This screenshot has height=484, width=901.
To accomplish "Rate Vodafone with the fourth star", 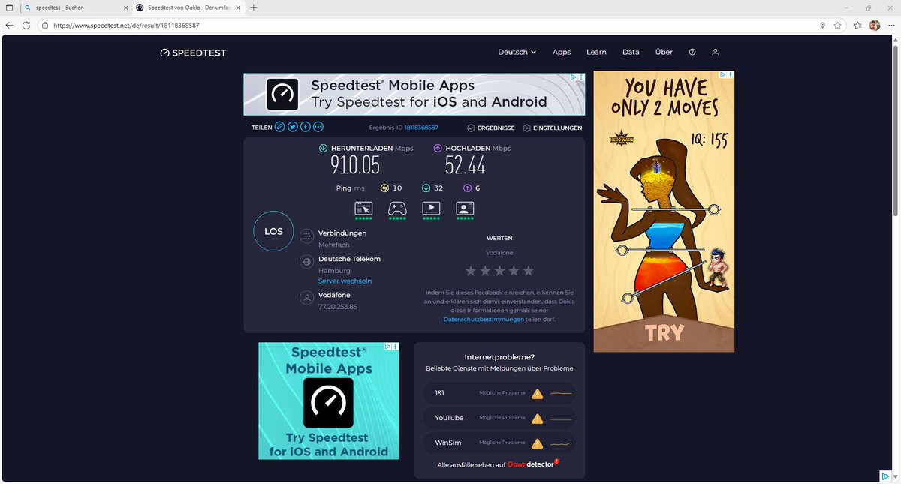I will [x=514, y=270].
